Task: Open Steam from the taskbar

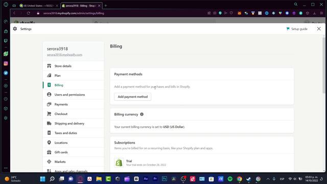Action: coord(249,179)
